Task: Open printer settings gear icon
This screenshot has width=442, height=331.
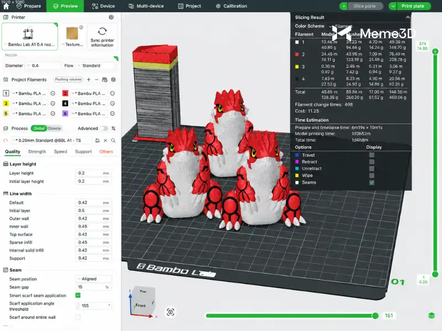Action: (x=112, y=17)
